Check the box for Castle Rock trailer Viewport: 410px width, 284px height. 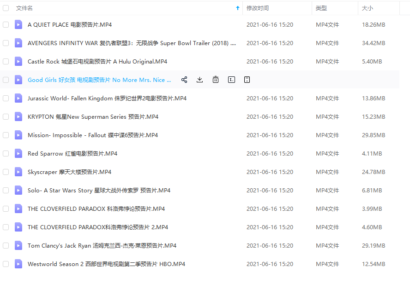coord(6,61)
